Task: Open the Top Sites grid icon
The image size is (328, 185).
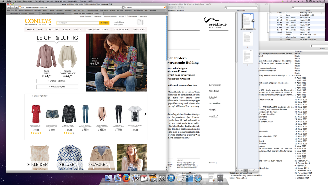Action: point(16,10)
